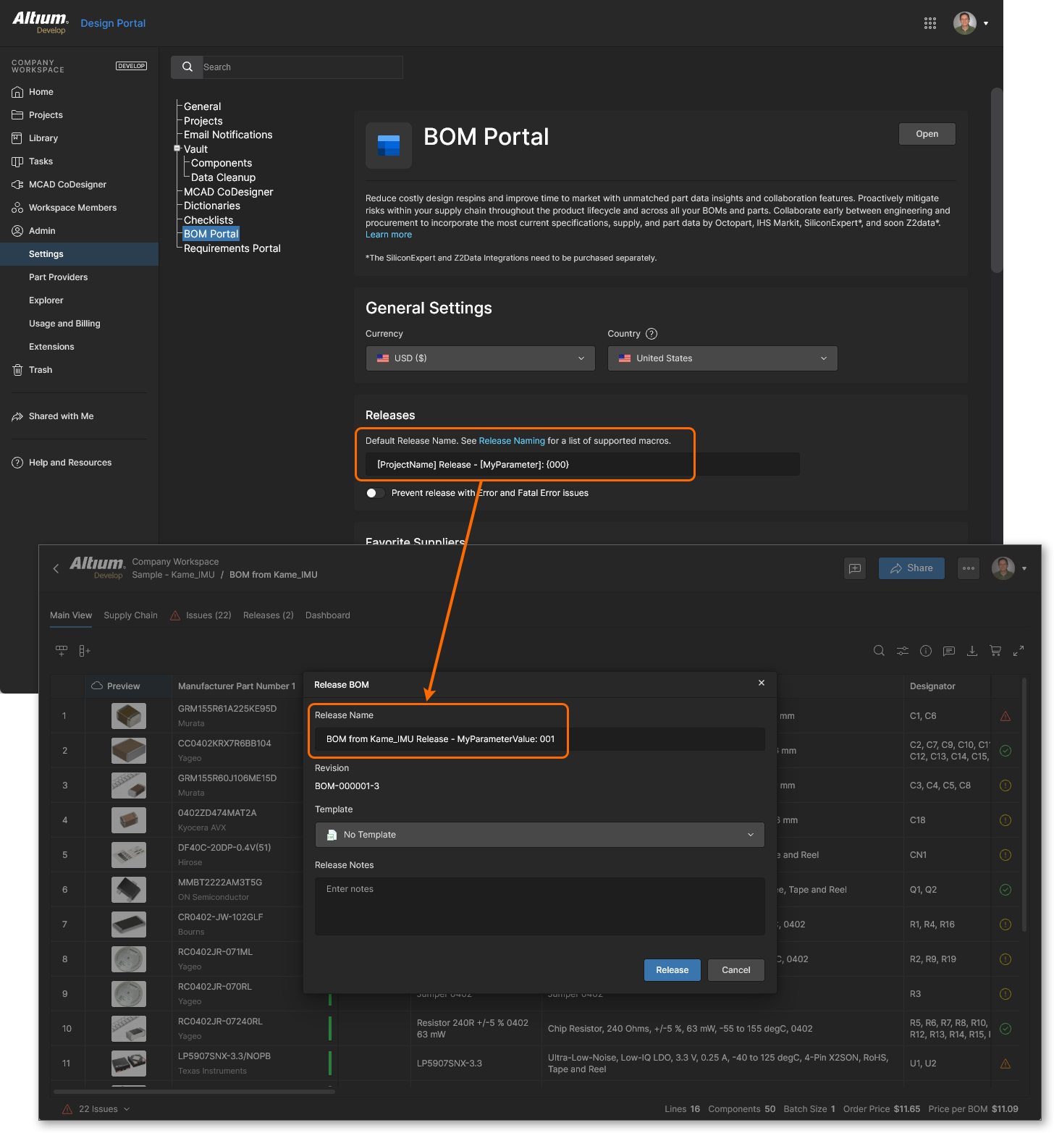This screenshot has height=1133, width=1054.
Task: Expand BOM table to full screen
Action: (1019, 651)
